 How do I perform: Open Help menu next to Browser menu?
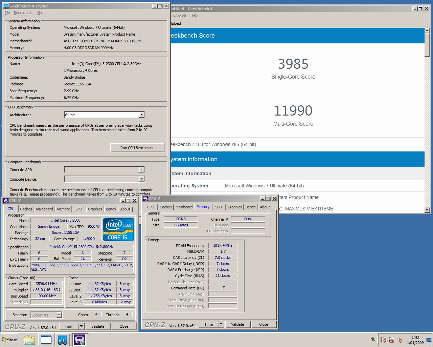pyautogui.click(x=194, y=15)
